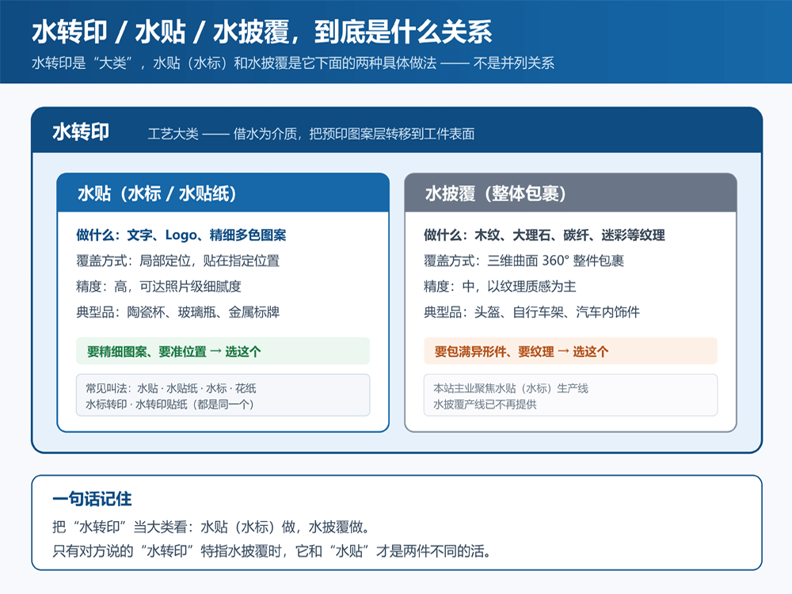Click line 覆盖方式：局部定位，贴在指定位置
Screen dimensions: 792x594
177,261
